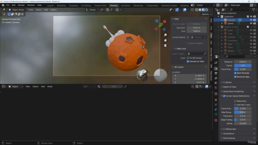Enable Lock To 3D Cursor checkbox
Screen dimensions: 258x145
[188, 58]
